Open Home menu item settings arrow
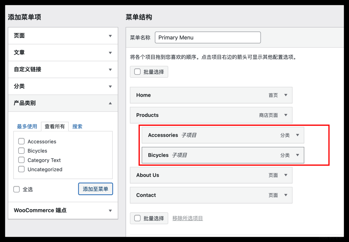The height and width of the screenshot is (242, 349). 286,95
